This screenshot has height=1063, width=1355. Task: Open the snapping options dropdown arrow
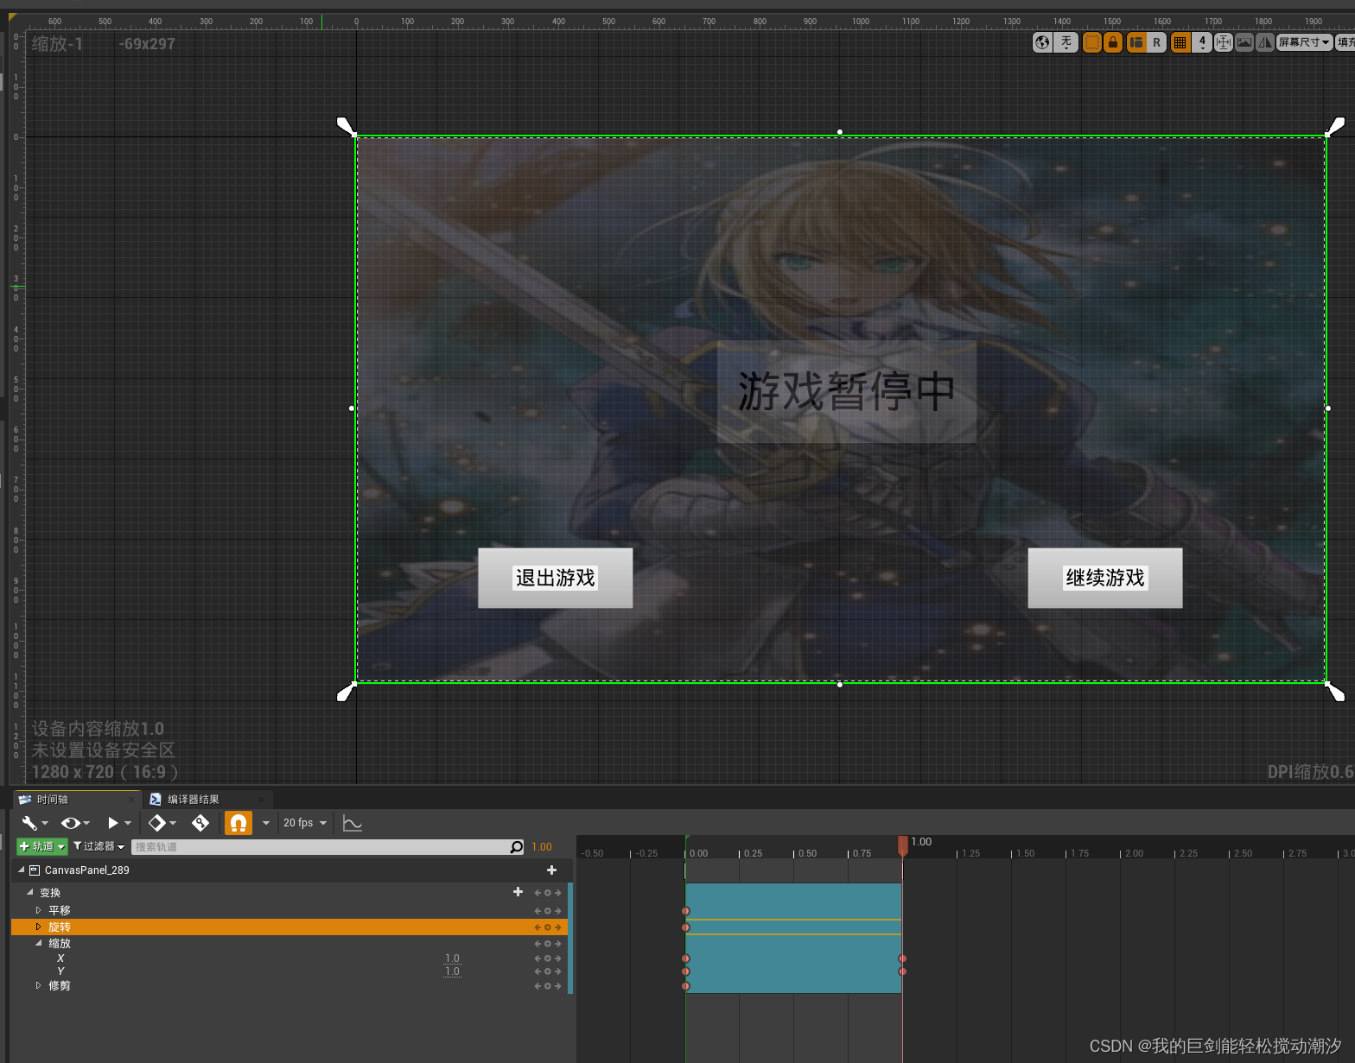266,823
